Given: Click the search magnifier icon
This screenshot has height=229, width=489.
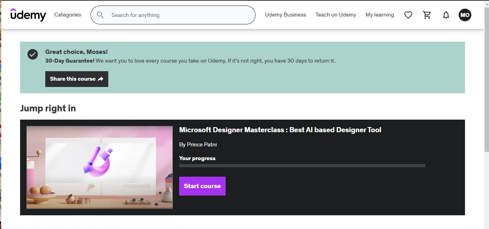Looking at the screenshot, I should tap(100, 15).
